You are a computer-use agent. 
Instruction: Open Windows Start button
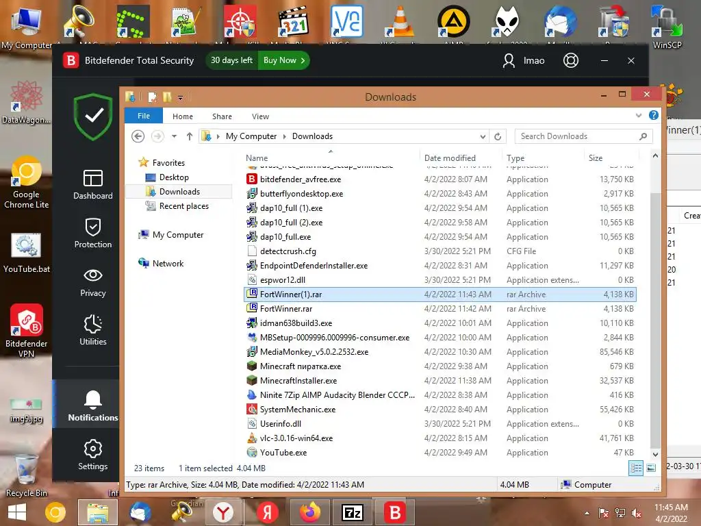pyautogui.click(x=16, y=512)
